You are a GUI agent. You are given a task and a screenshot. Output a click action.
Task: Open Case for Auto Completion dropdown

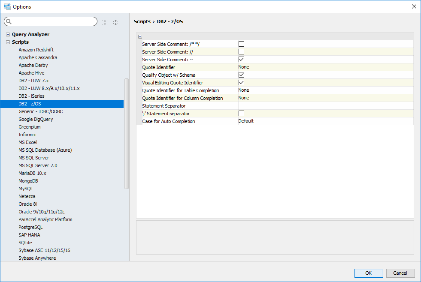(x=325, y=121)
